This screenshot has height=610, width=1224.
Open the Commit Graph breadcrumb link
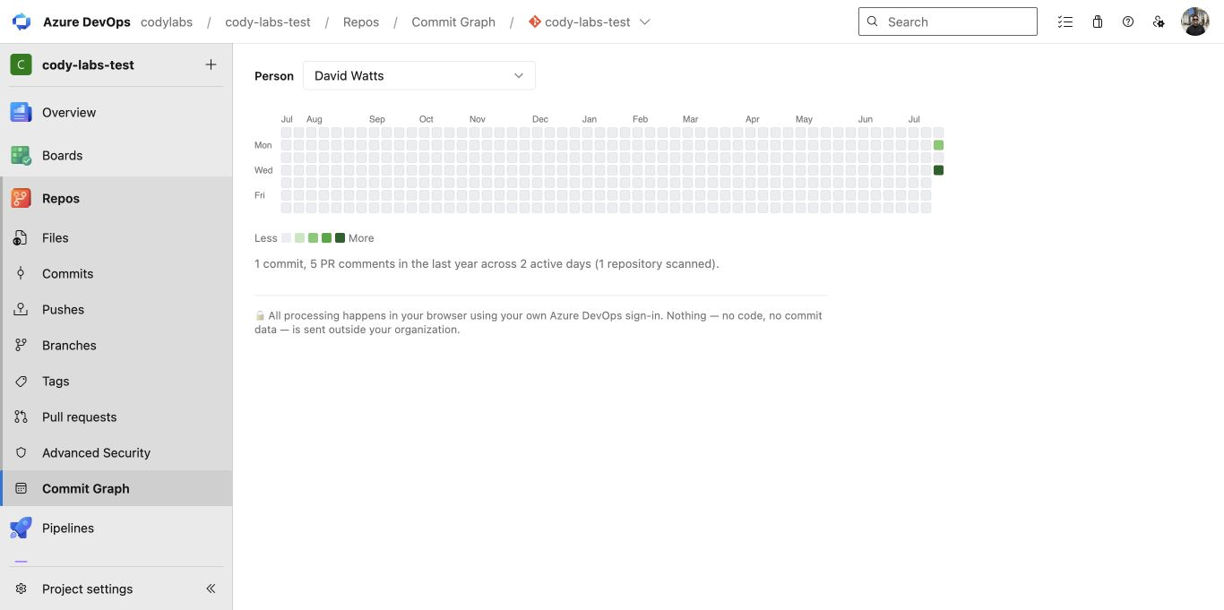[x=453, y=21]
